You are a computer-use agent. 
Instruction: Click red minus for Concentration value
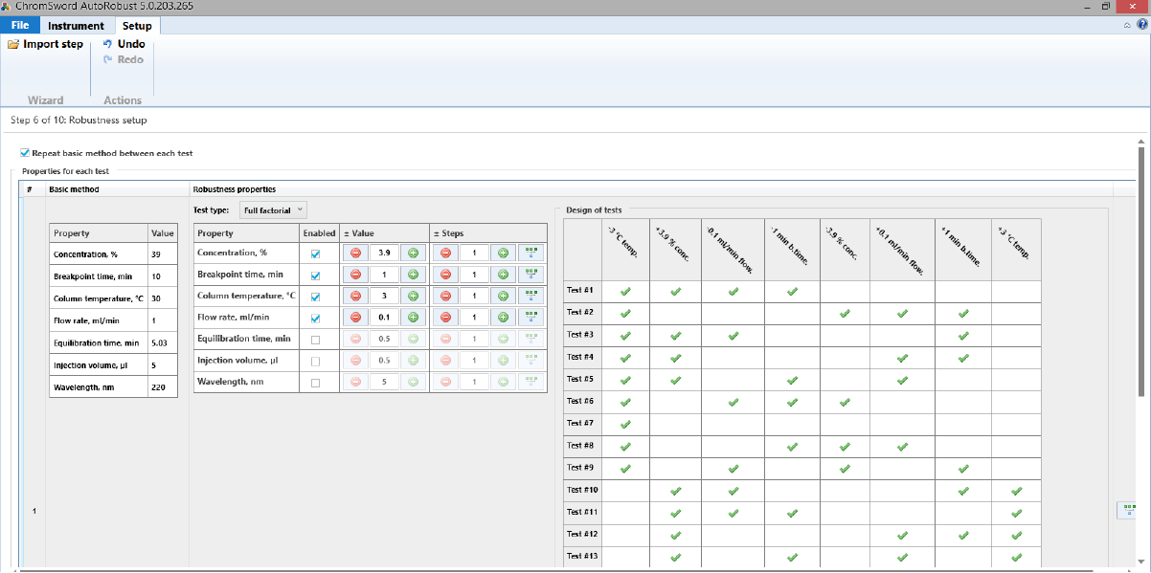pyautogui.click(x=355, y=253)
